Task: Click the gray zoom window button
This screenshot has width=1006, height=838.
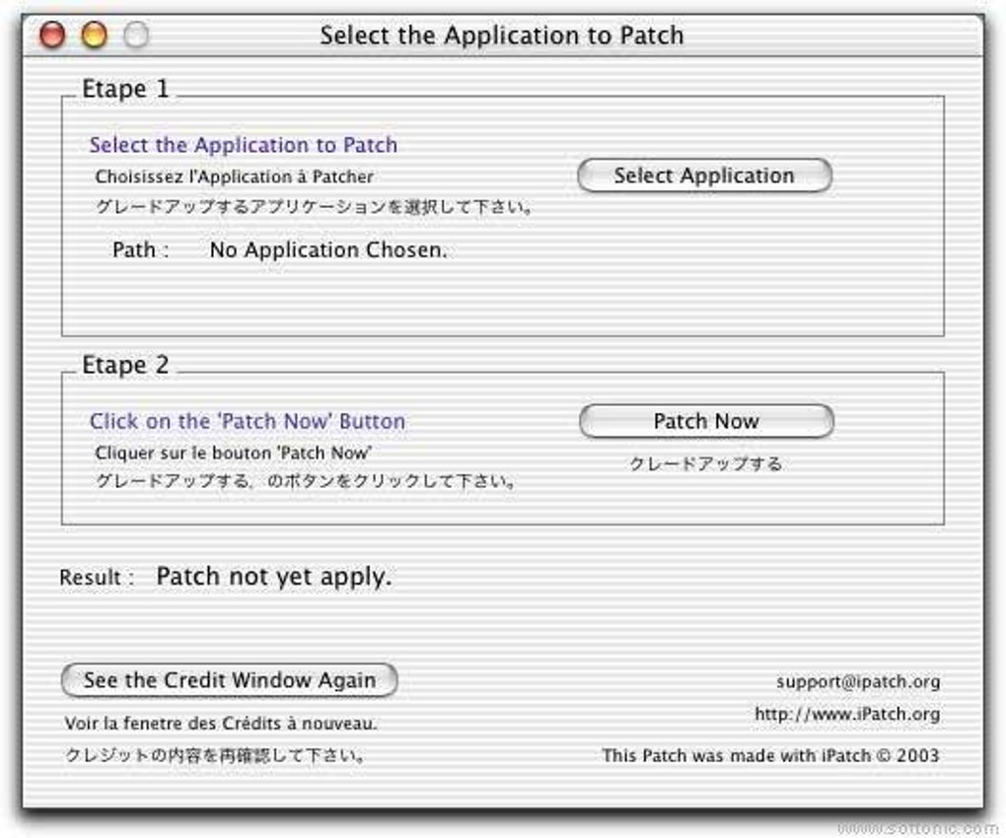Action: tap(136, 36)
